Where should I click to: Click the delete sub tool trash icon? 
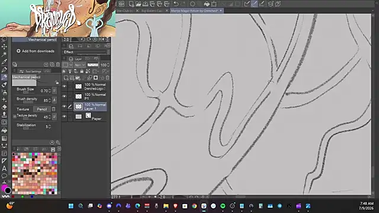coord(58,64)
